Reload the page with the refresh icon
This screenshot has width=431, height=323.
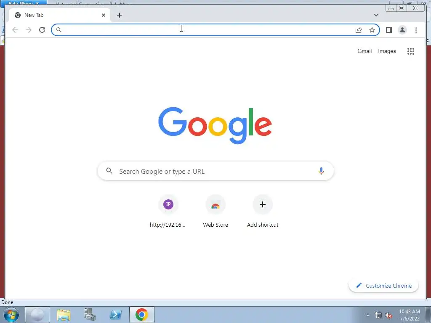42,30
